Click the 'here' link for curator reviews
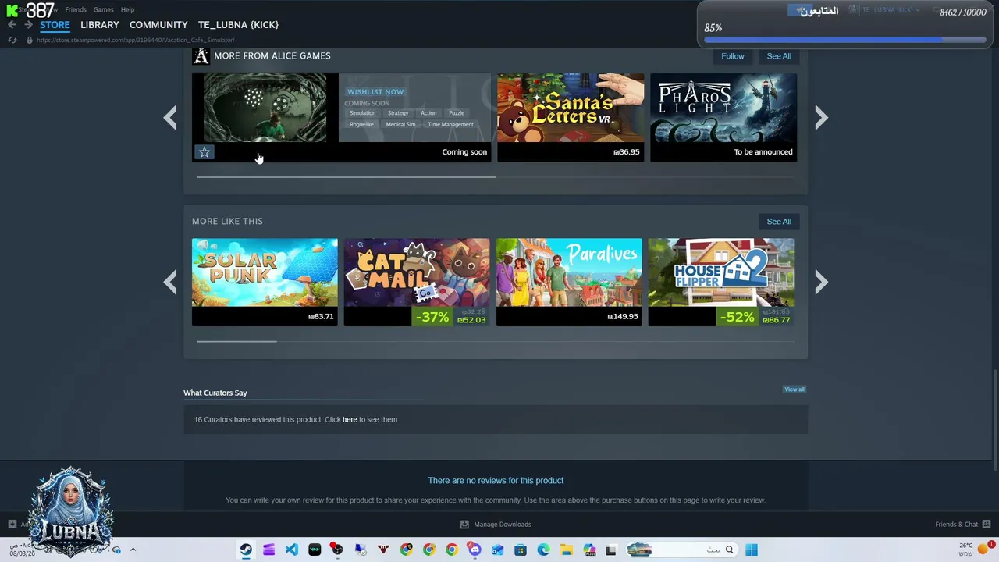This screenshot has height=562, width=999. pos(350,420)
